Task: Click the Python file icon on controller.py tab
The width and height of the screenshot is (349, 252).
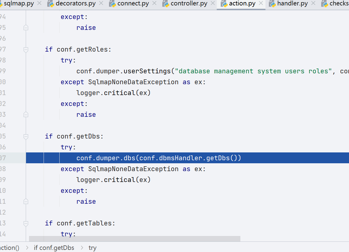Action: (x=166, y=4)
